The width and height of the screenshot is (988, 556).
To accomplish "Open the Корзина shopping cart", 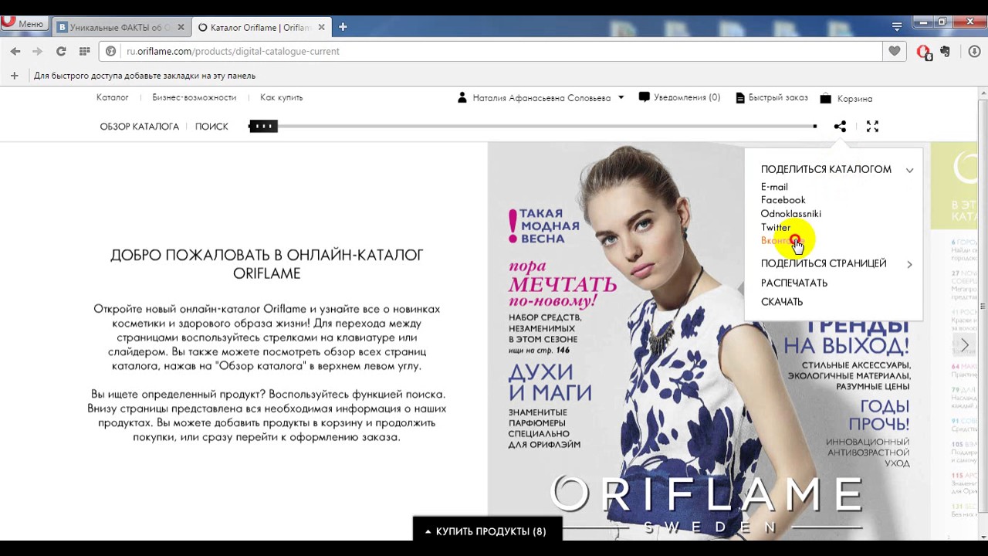I will pyautogui.click(x=846, y=98).
